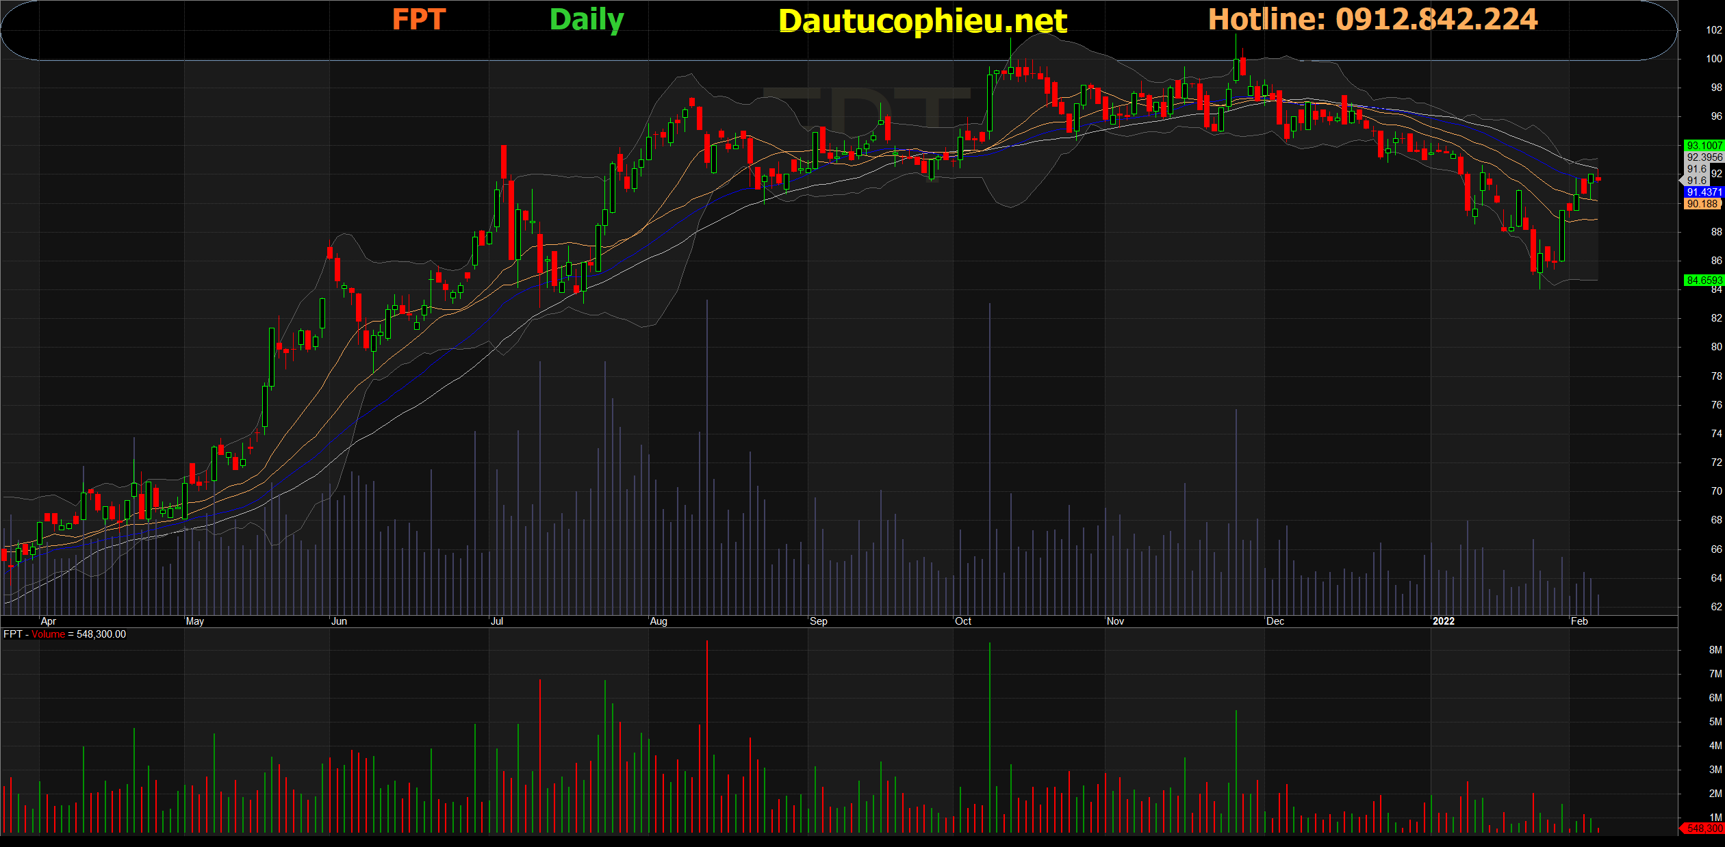
Task: Select the Jul month marker
Action: click(x=497, y=621)
